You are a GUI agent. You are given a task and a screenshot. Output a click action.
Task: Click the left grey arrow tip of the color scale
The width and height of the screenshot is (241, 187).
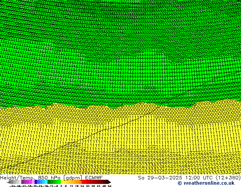tap(9, 182)
